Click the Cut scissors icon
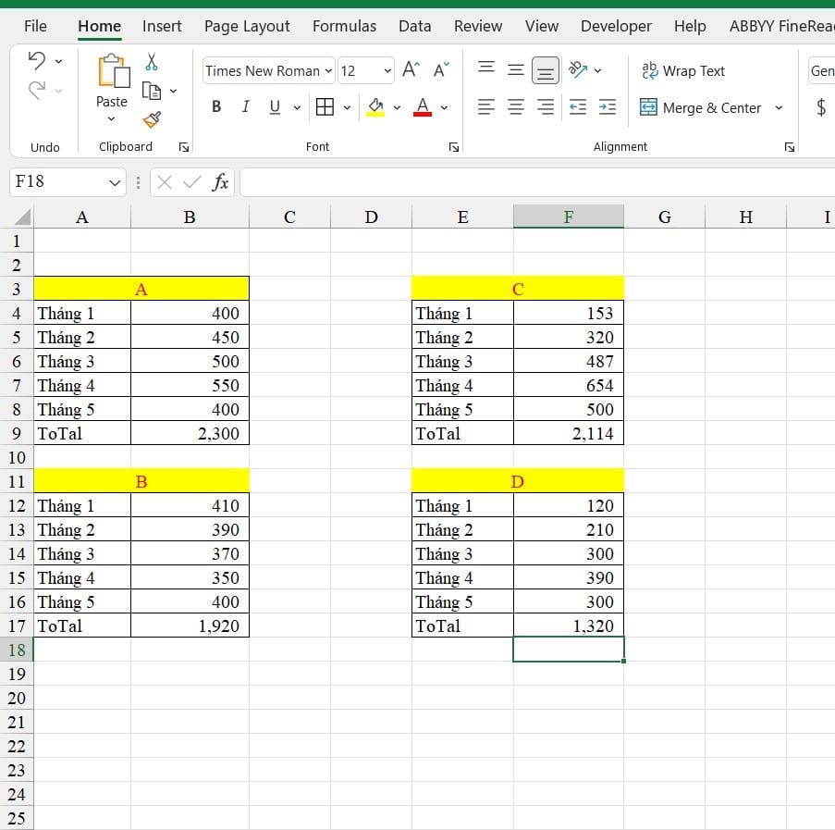Image resolution: width=835 pixels, height=830 pixels. pos(152,62)
